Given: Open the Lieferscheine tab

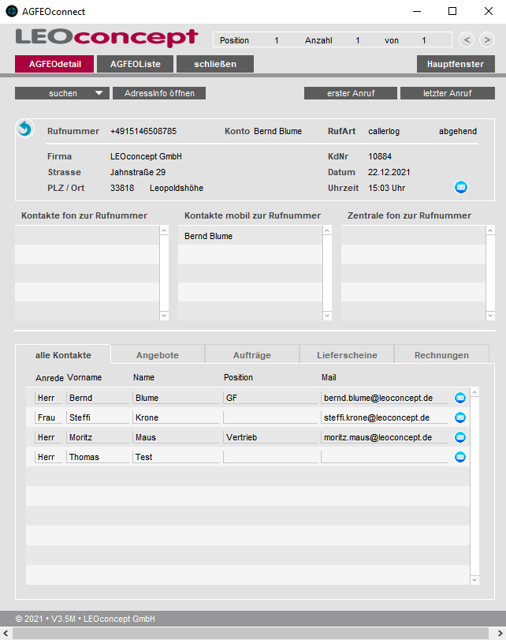Looking at the screenshot, I should click(x=347, y=354).
